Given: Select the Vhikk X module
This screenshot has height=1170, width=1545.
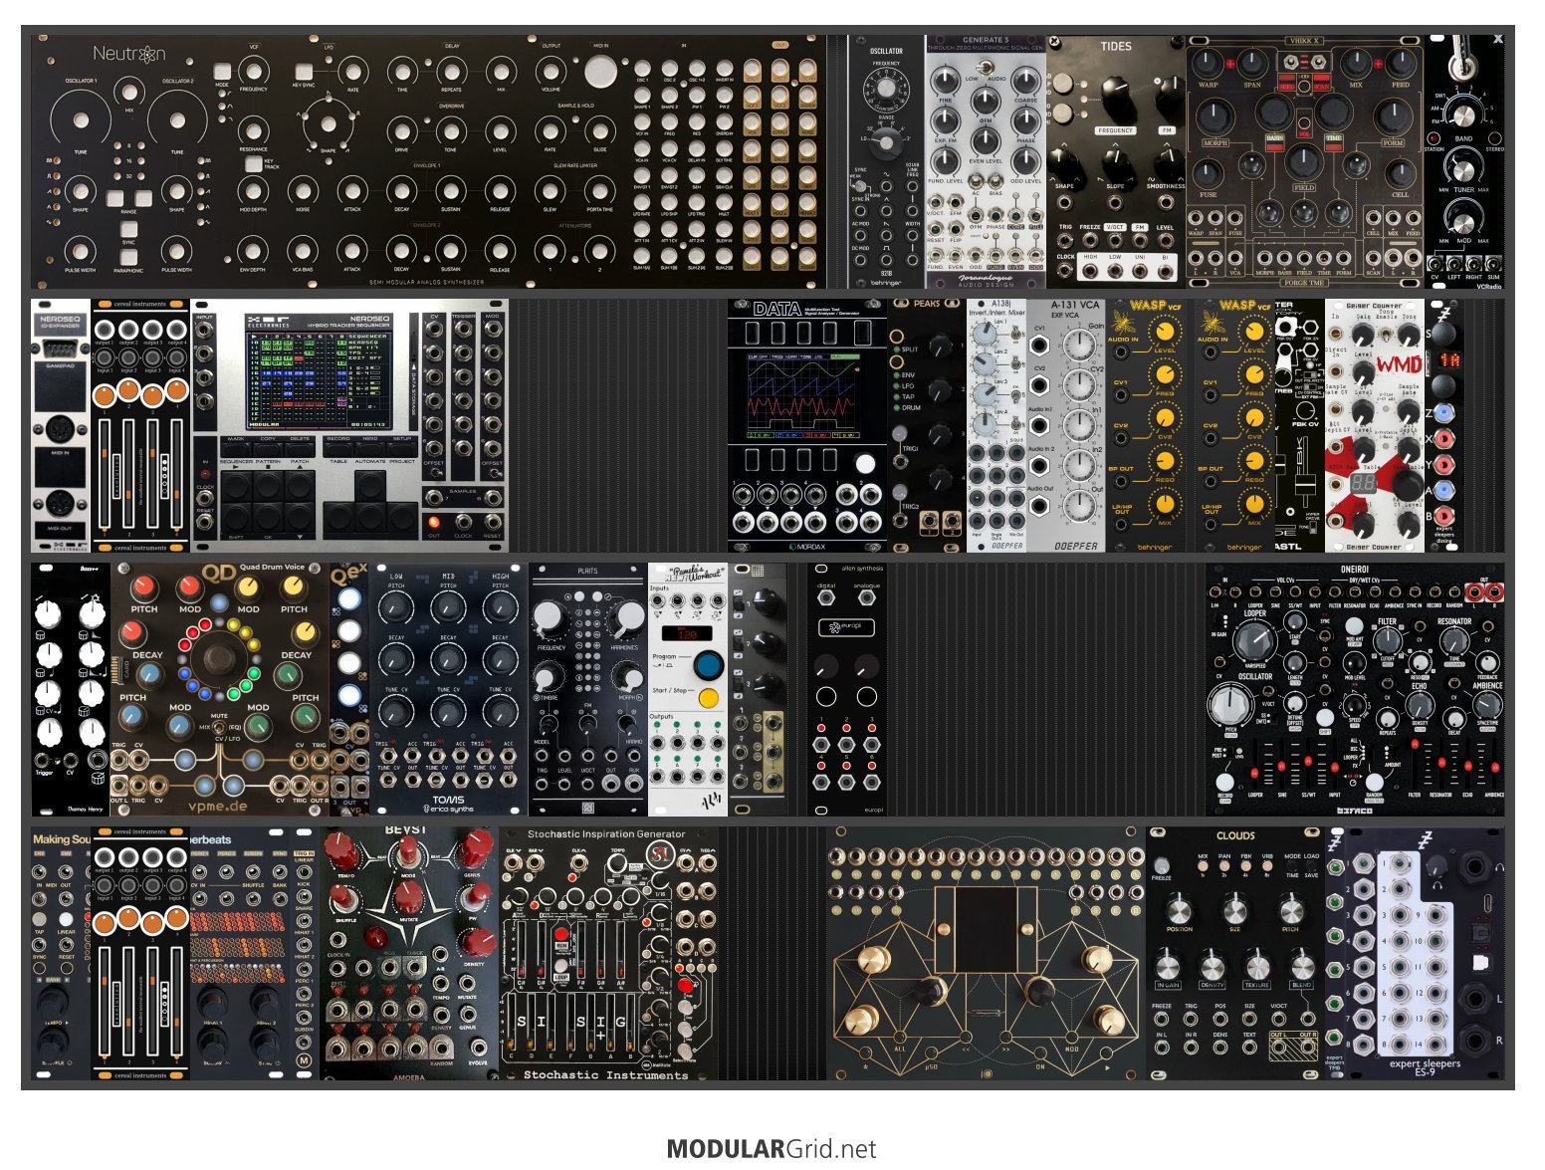Looking at the screenshot, I should [1304, 162].
